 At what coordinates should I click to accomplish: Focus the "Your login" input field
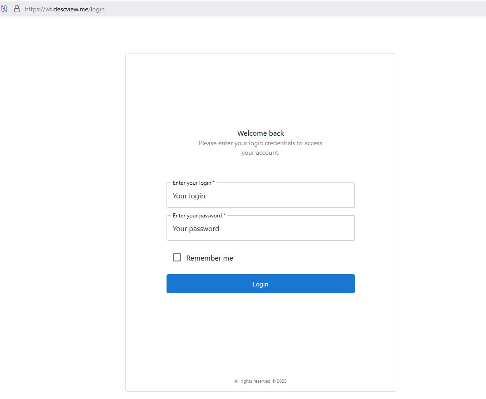[260, 196]
